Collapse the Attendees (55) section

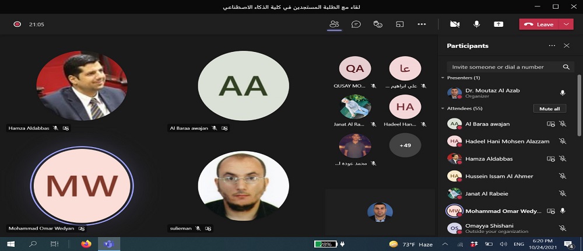click(442, 109)
